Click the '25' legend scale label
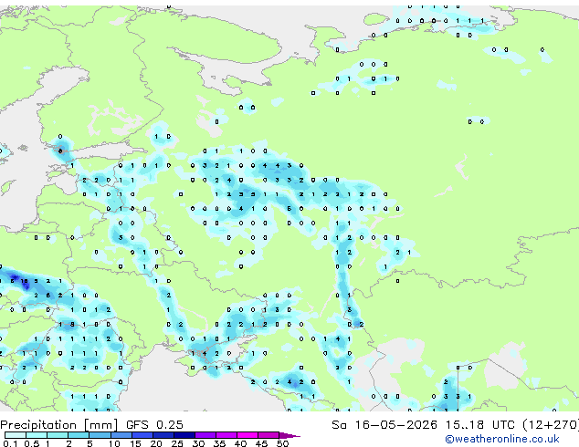Image resolution: width=579 pixels, height=447 pixels. click(x=177, y=443)
